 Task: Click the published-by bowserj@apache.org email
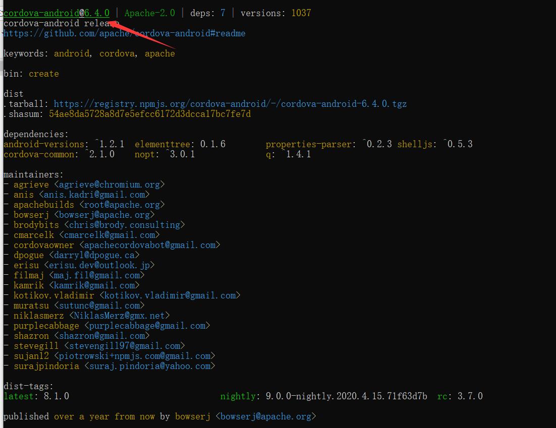click(265, 417)
